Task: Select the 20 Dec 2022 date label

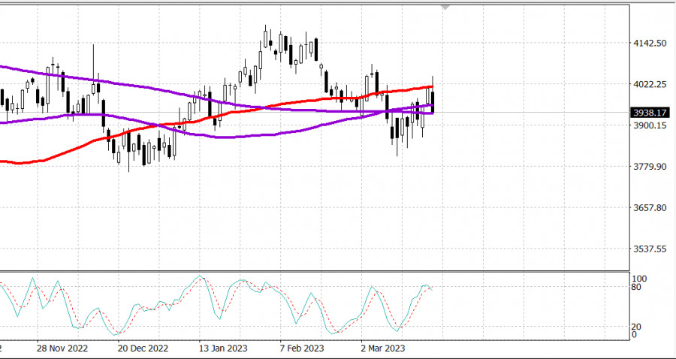Action: coord(143,349)
